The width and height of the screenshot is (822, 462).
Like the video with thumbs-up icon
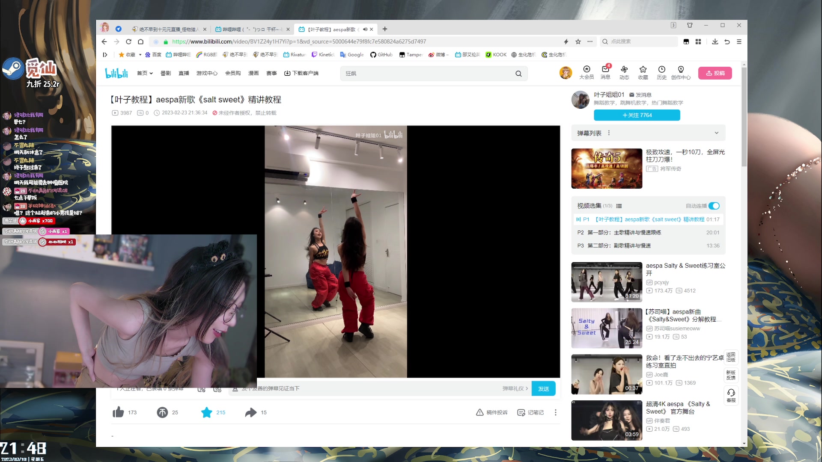point(118,412)
